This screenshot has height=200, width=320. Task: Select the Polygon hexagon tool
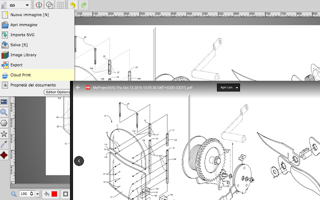(4, 123)
